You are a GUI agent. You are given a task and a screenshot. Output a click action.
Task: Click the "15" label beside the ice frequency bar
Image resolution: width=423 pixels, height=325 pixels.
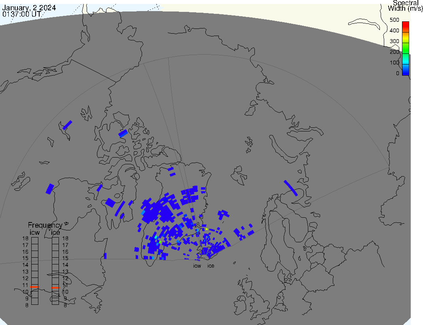[65, 258]
